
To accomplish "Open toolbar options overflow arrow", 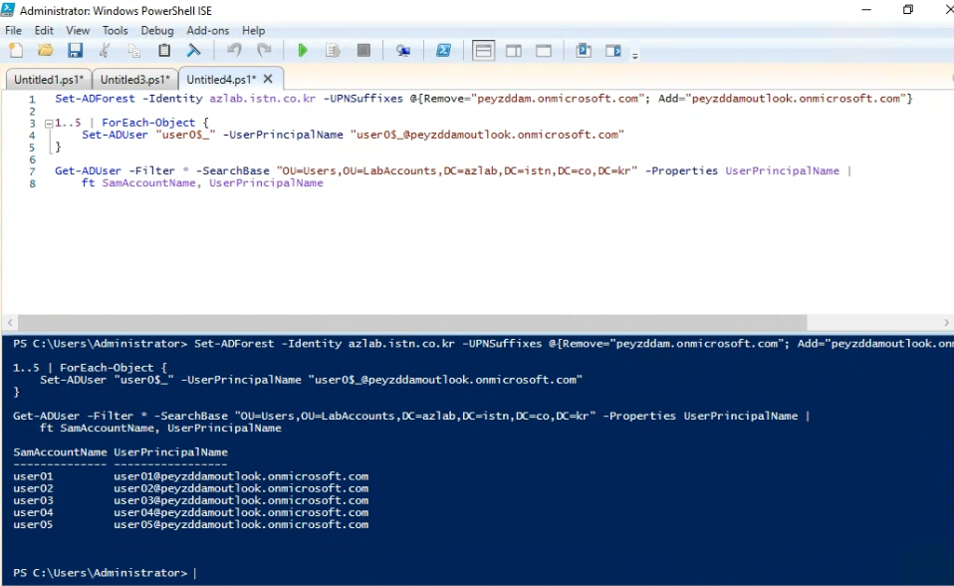I will coord(634,56).
